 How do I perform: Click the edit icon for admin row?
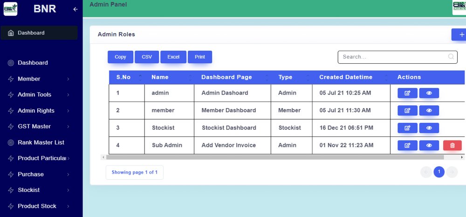click(407, 93)
